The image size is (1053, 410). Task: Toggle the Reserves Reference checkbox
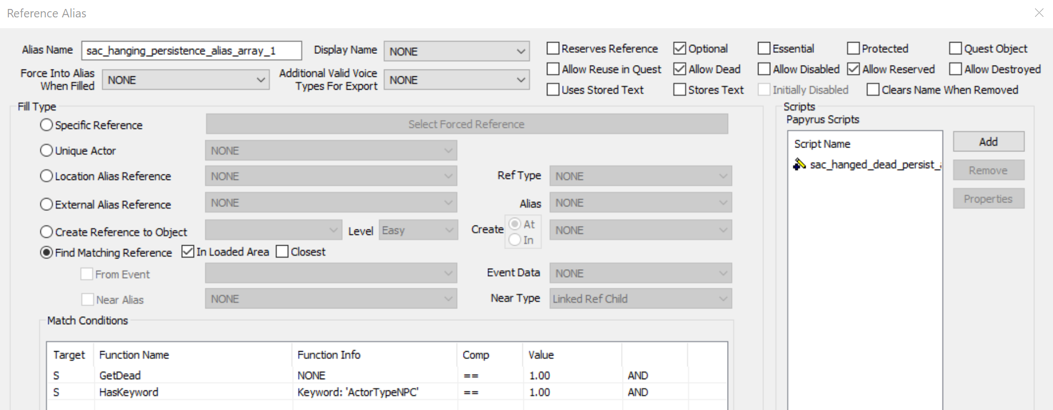553,49
